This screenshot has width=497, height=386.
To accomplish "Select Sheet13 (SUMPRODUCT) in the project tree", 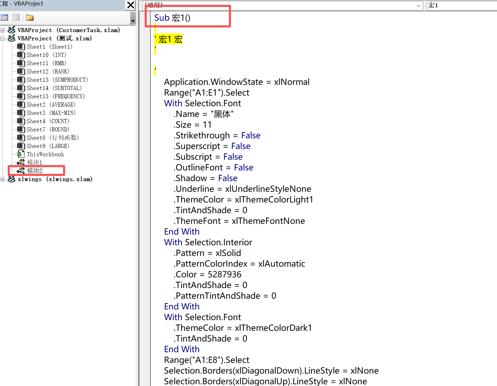I will point(57,80).
